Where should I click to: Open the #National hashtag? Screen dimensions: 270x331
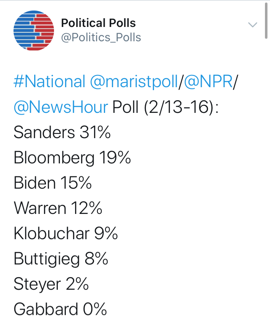coord(49,82)
